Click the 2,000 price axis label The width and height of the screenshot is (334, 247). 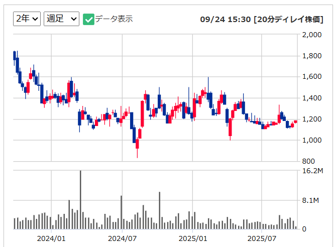pos(311,35)
